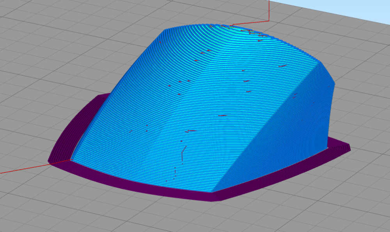
Task: Click the model's front bottom corner
Action: point(212,192)
